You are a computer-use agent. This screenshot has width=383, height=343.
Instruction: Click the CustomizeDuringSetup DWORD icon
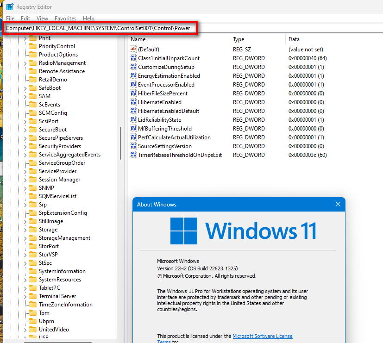pyautogui.click(x=133, y=67)
